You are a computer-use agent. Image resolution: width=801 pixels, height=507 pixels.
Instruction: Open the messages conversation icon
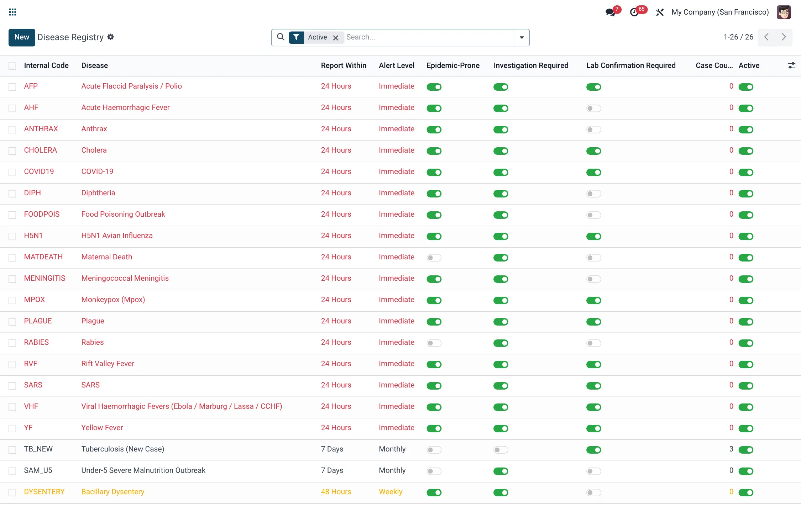(x=611, y=12)
